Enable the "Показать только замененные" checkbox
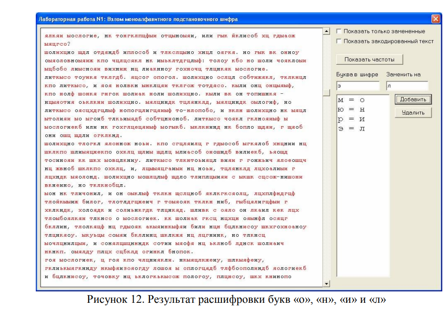 point(339,31)
